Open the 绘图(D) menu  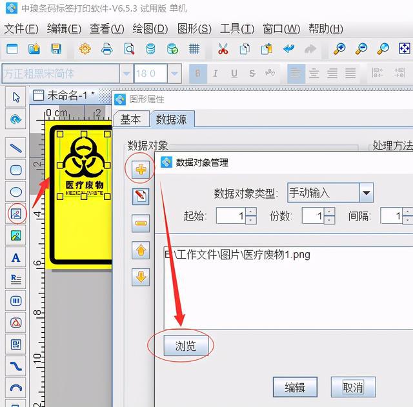[x=150, y=29]
